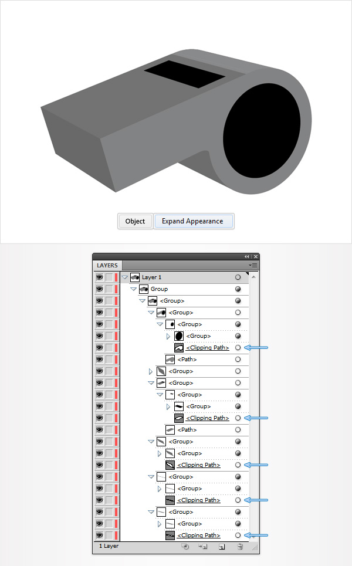Viewport: 352px width, 566px height.
Task: Click the black rectangular slot on whistle top
Action: coord(184,74)
